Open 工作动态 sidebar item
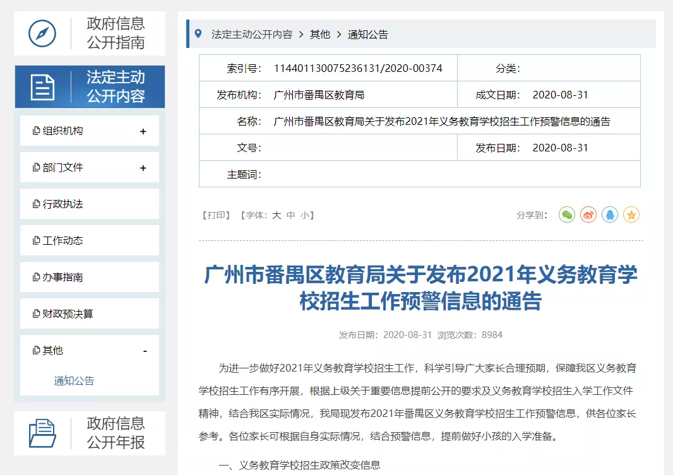 63,241
